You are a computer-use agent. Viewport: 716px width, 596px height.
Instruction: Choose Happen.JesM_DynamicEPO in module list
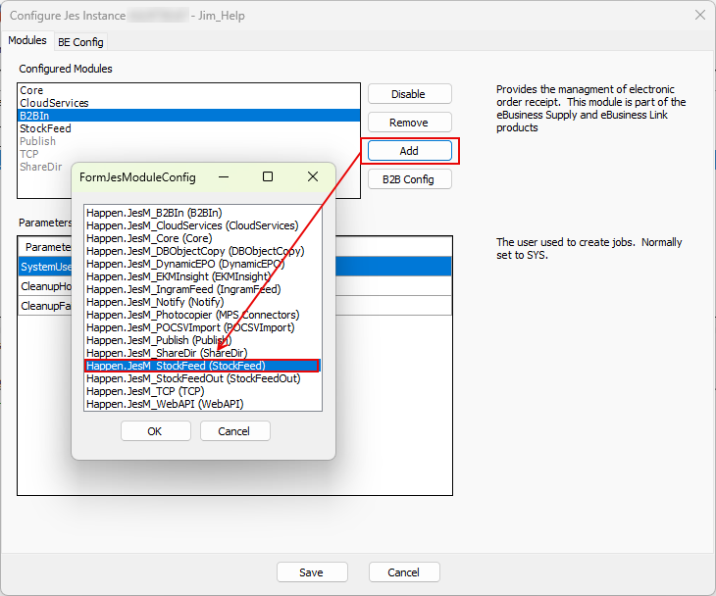203,265
